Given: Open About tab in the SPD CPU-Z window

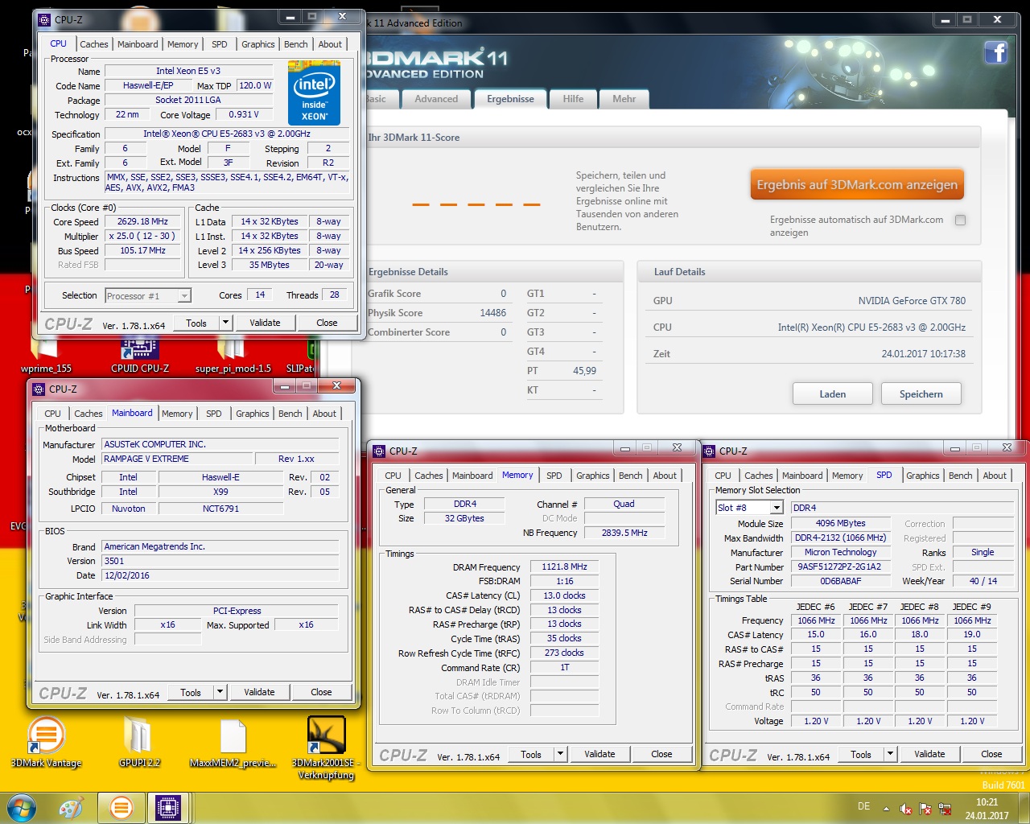Looking at the screenshot, I should click(x=995, y=476).
